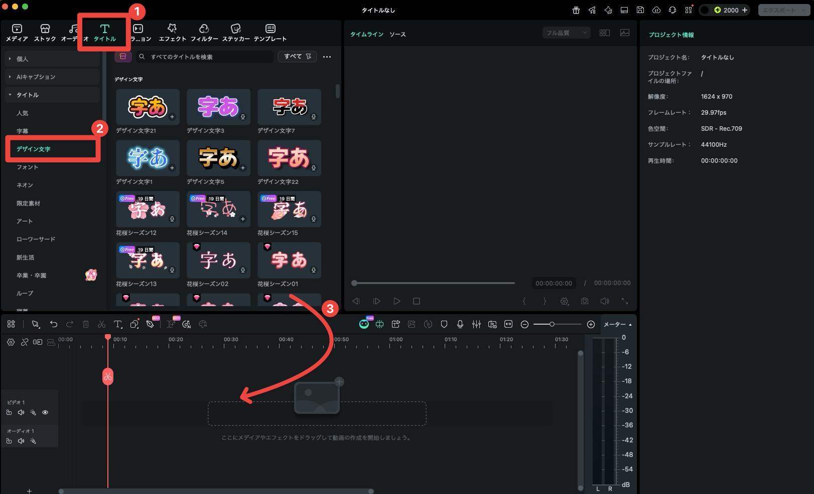Click the quick text T tool
The width and height of the screenshot is (814, 494).
[x=117, y=325]
